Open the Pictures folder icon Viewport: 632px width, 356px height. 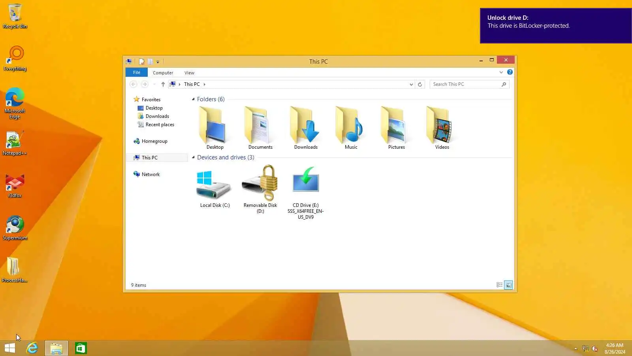[397, 128]
